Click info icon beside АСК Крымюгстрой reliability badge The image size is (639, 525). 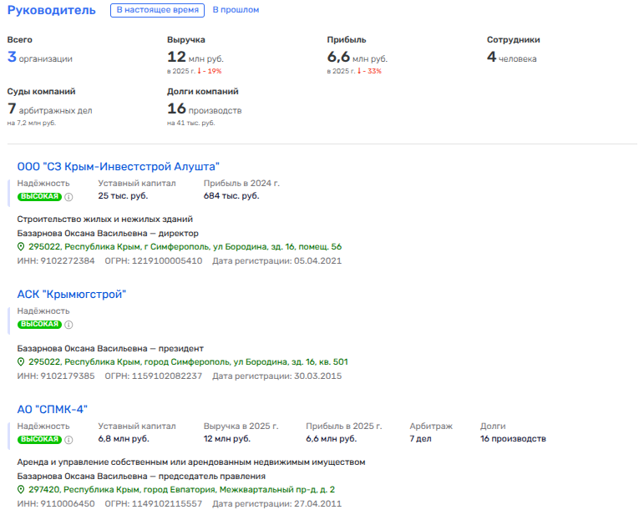pos(69,325)
